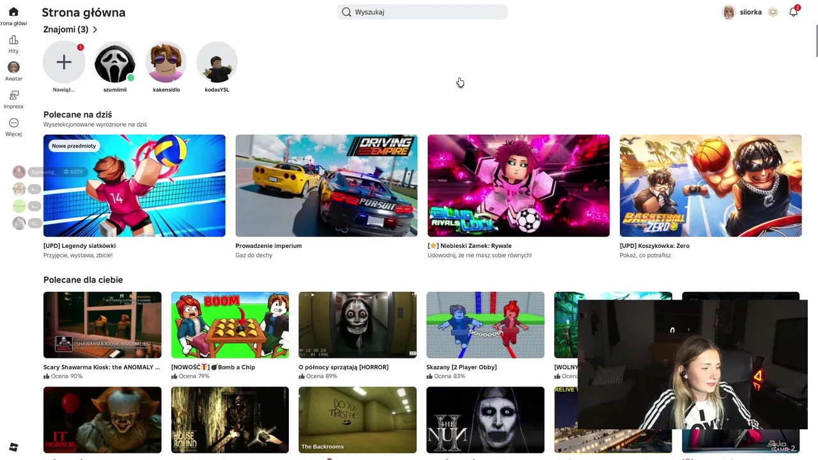
Task: Click the 'O północy sprzątają [HORROR]' title
Action: pyautogui.click(x=343, y=367)
